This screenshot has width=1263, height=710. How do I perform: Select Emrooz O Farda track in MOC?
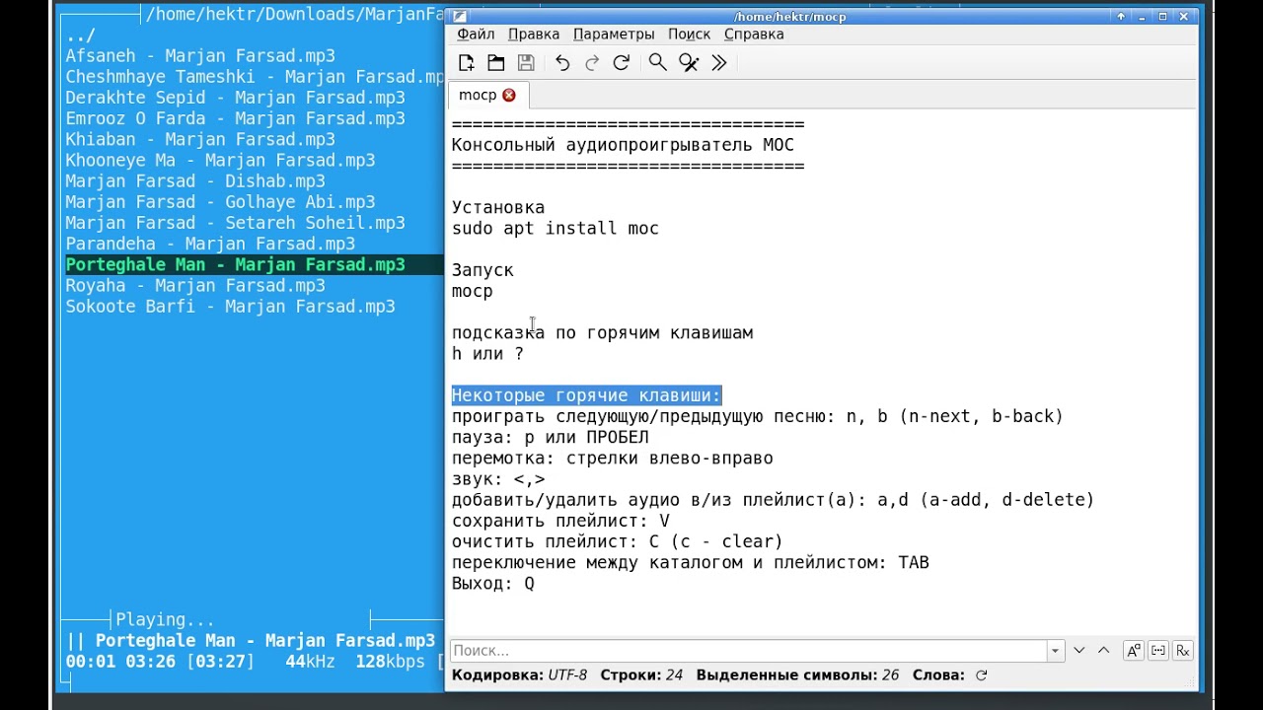[235, 118]
